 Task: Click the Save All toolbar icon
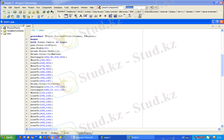coord(20,12)
